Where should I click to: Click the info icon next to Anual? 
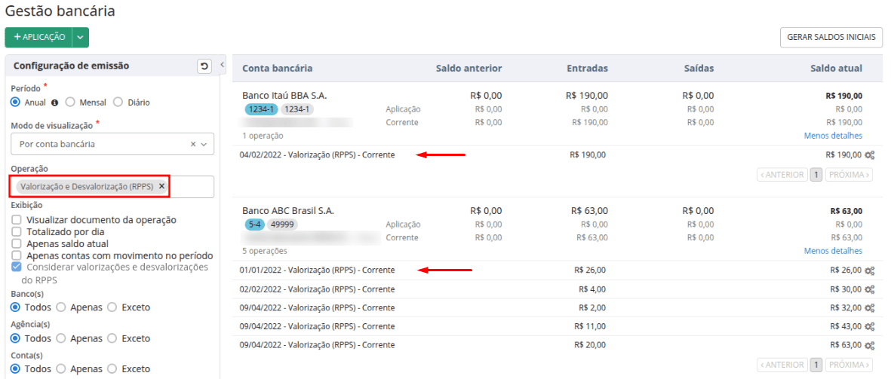[55, 103]
